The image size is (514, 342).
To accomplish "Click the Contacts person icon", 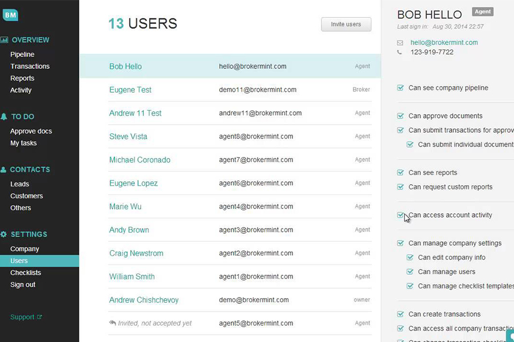I will click(4, 169).
